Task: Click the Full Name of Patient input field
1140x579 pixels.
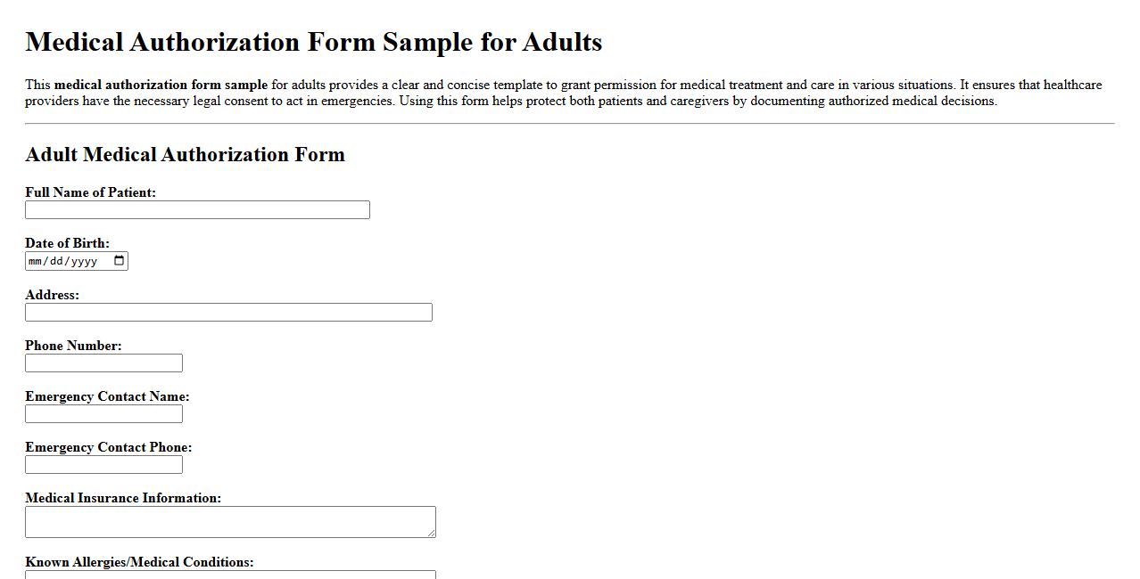Action: click(x=196, y=209)
